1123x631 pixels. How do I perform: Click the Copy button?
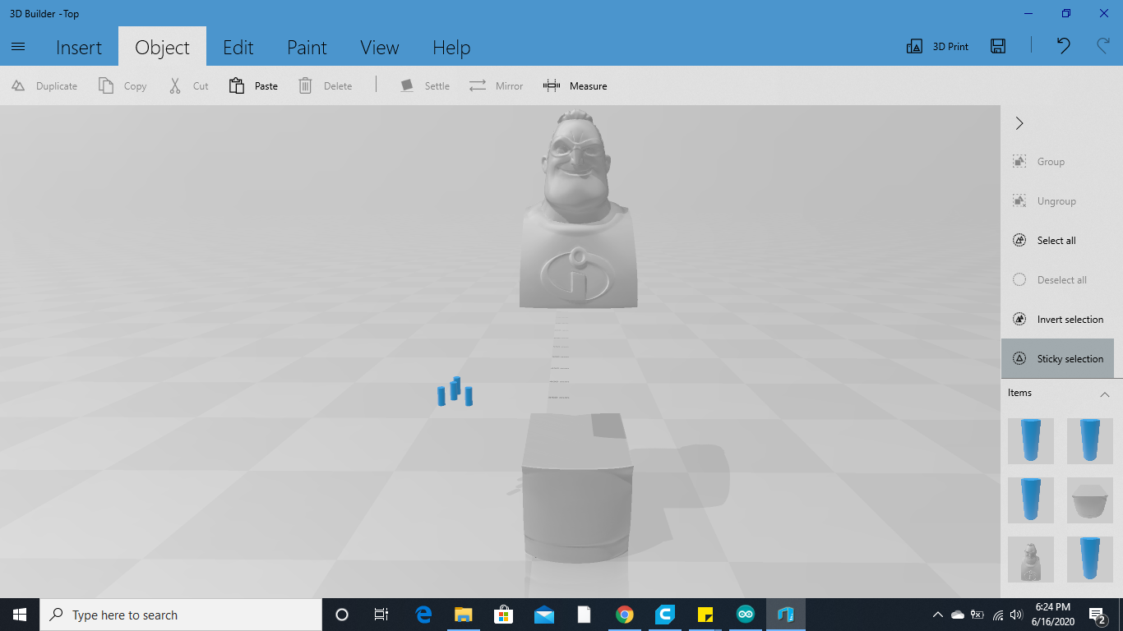(x=122, y=85)
